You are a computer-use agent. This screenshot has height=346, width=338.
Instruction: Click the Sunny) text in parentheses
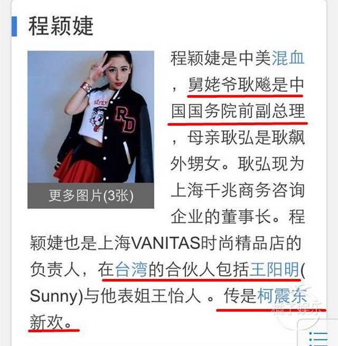point(57,296)
